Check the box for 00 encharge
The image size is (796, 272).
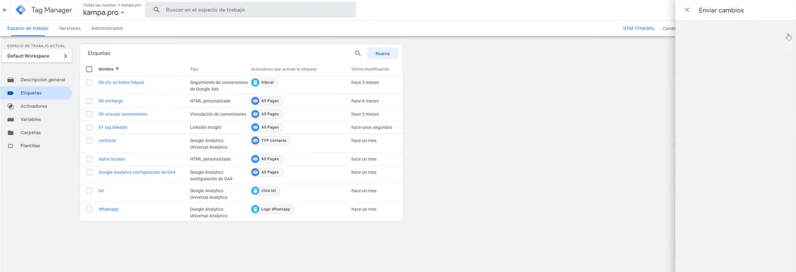(89, 101)
